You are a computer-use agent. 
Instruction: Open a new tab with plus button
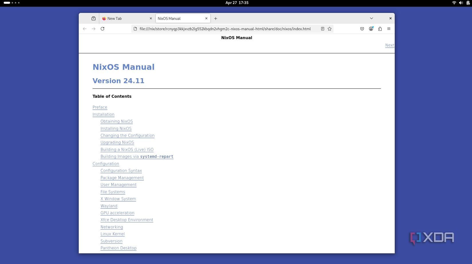tap(216, 18)
